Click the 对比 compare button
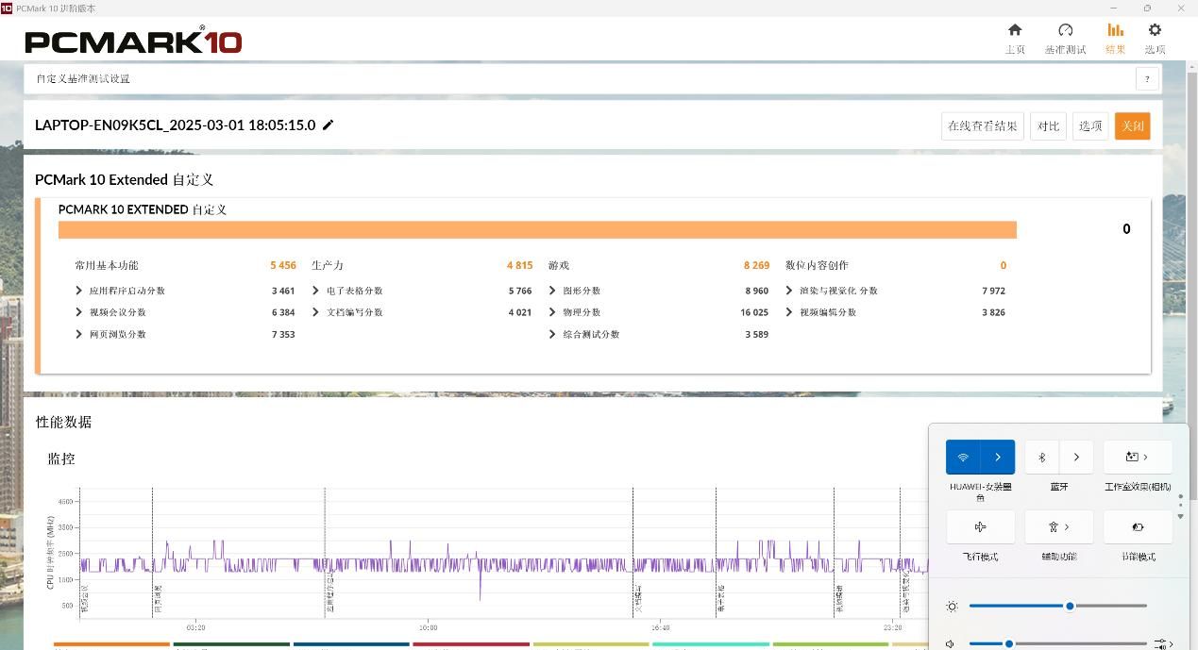This screenshot has height=650, width=1198. pos(1048,126)
